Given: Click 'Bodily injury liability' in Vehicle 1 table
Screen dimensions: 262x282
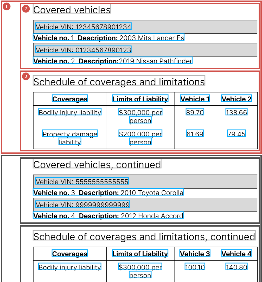Looking at the screenshot, I should click(70, 112).
